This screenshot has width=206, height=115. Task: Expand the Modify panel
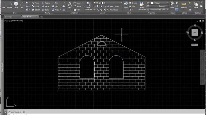49,13
